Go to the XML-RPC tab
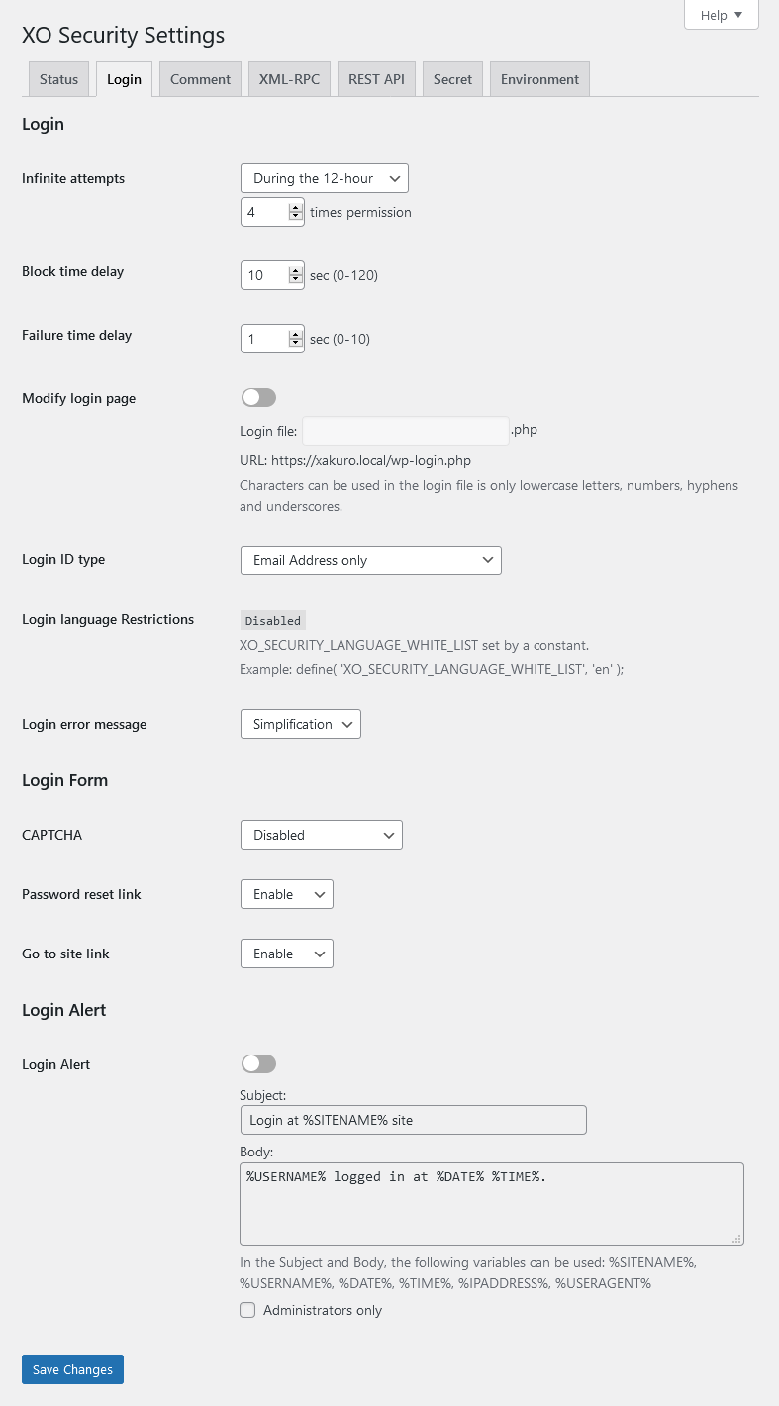This screenshot has width=779, height=1406. 289,79
